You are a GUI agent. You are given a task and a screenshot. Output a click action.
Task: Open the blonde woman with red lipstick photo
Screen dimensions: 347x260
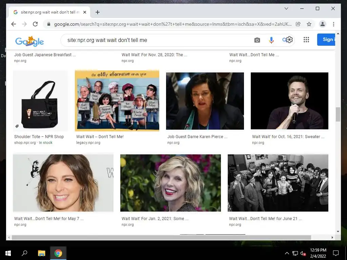pyautogui.click(x=170, y=183)
